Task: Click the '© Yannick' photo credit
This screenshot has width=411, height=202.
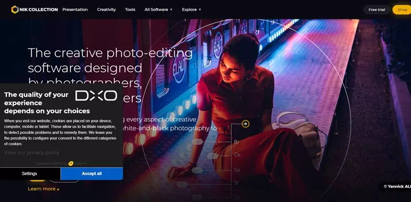Action: pos(397,187)
